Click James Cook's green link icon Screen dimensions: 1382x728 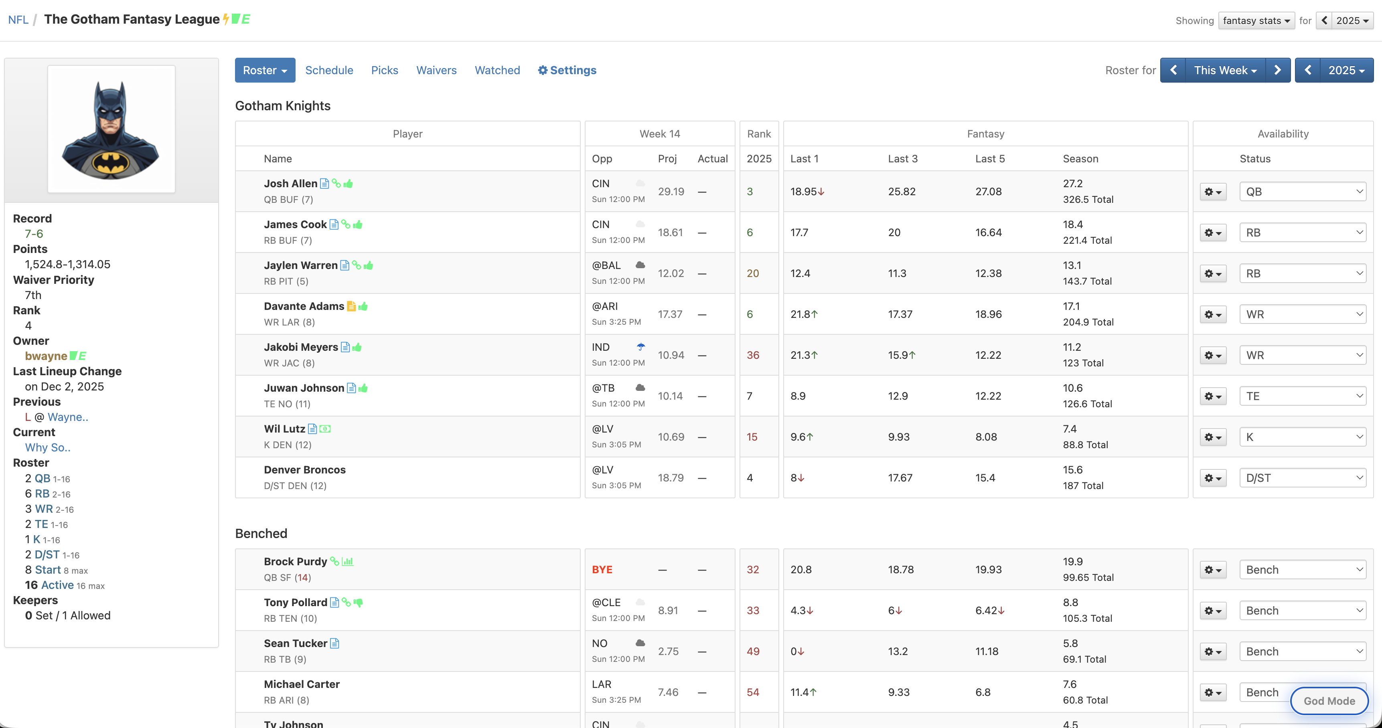(346, 224)
